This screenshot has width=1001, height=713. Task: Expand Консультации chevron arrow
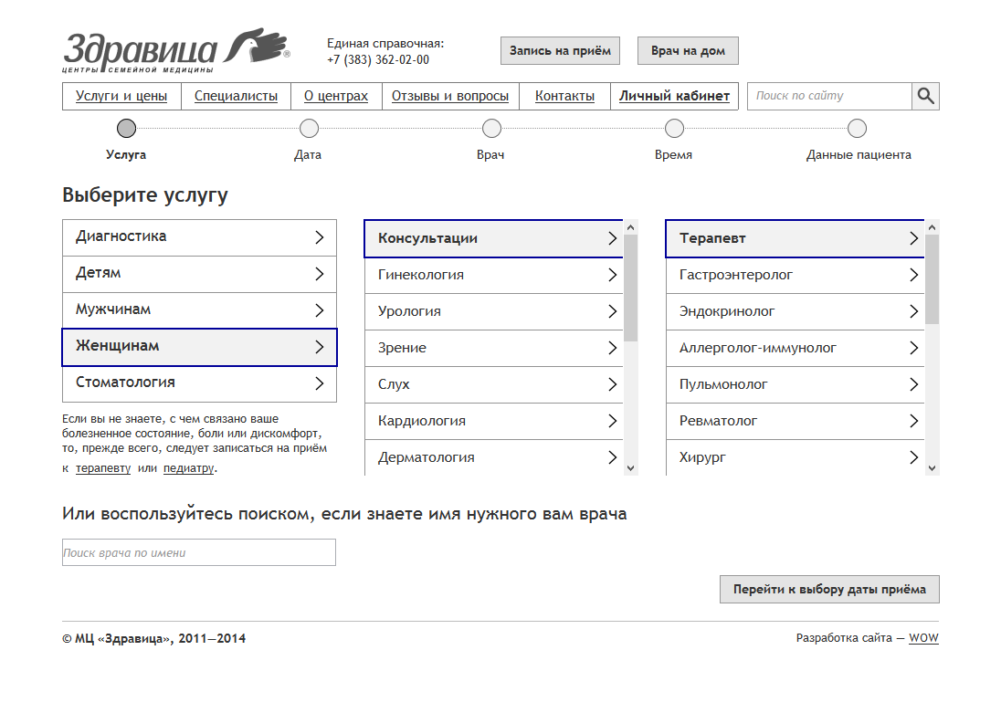(x=612, y=238)
